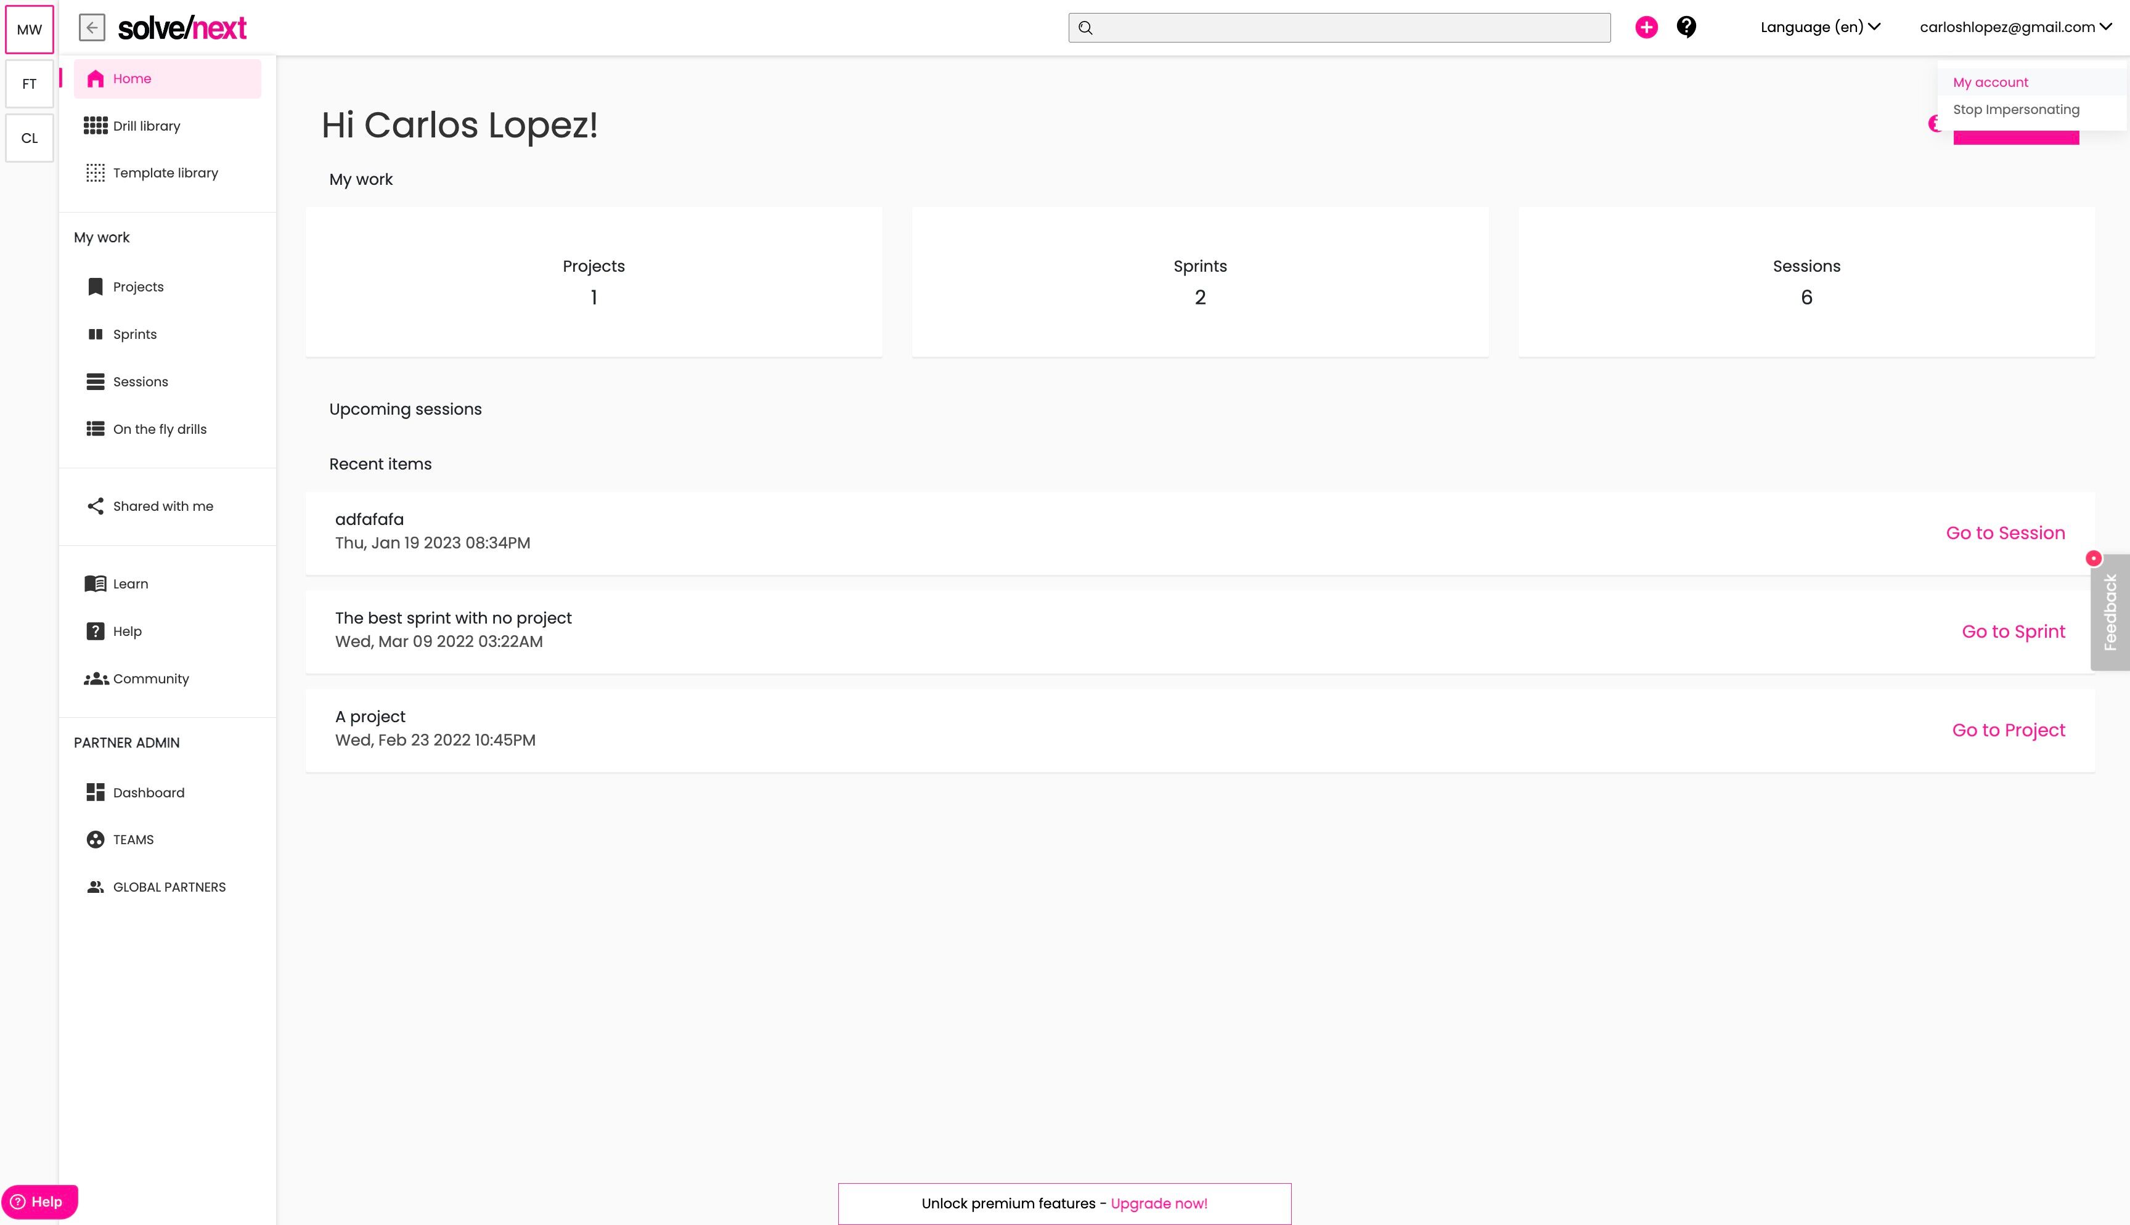Click the pink plus create button
The image size is (2130, 1225).
[x=1646, y=27]
